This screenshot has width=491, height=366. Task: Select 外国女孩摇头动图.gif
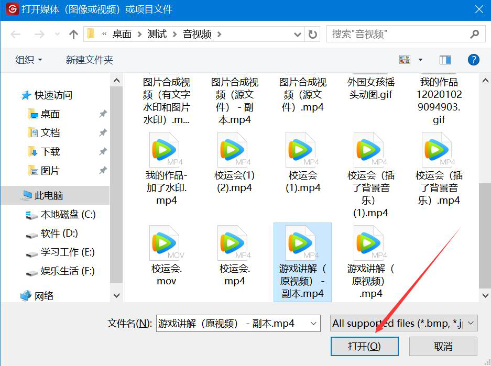point(371,87)
